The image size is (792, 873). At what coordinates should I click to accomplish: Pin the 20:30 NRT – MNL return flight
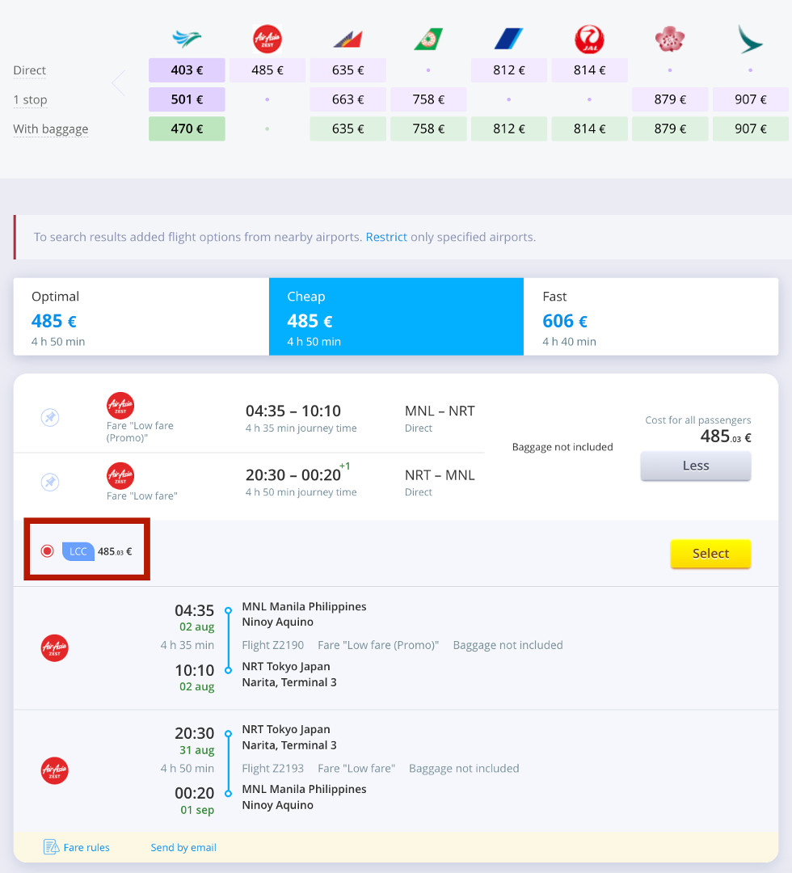click(50, 482)
